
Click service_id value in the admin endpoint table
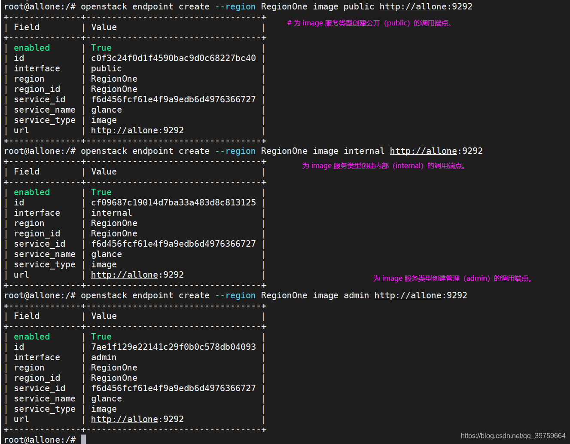tap(174, 389)
